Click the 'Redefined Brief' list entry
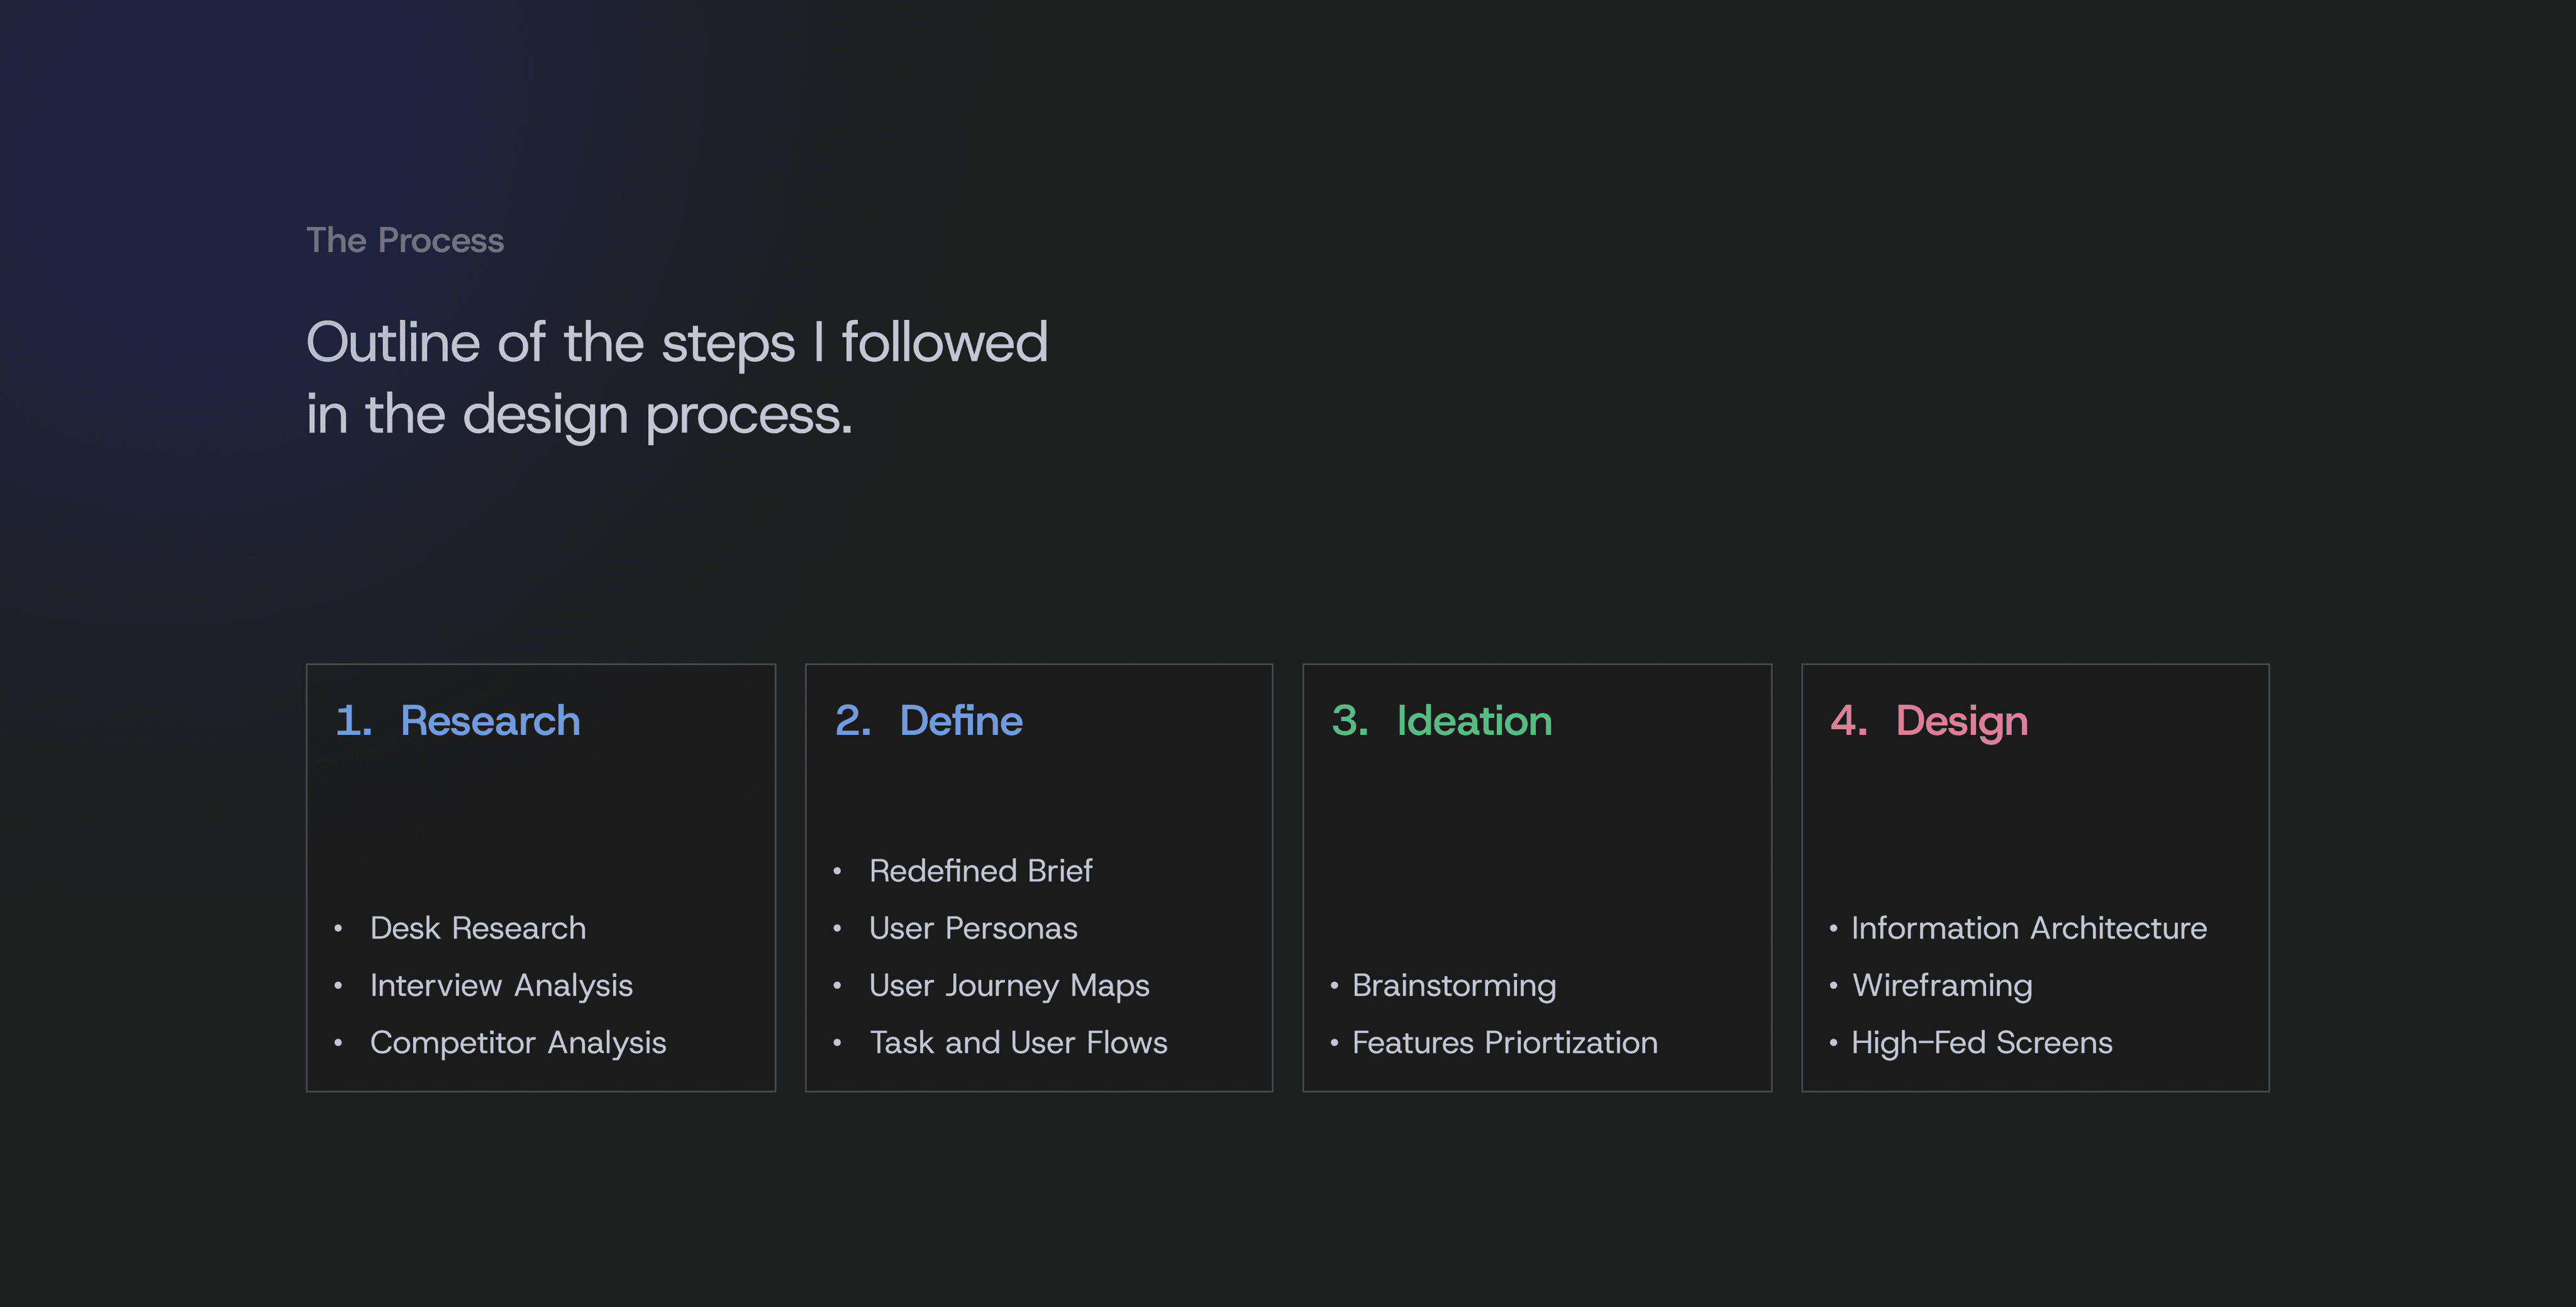This screenshot has width=2576, height=1307. pyautogui.click(x=980, y=871)
